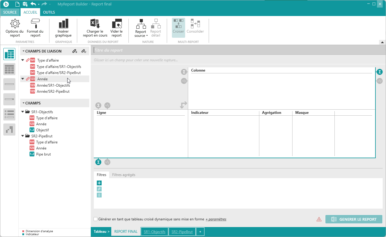Open Options du report settings
The height and width of the screenshot is (237, 386).
pos(14,28)
